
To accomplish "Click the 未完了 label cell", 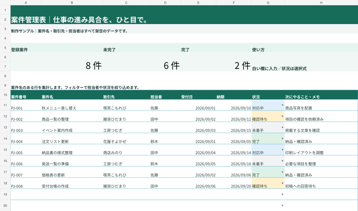I will (142, 48).
